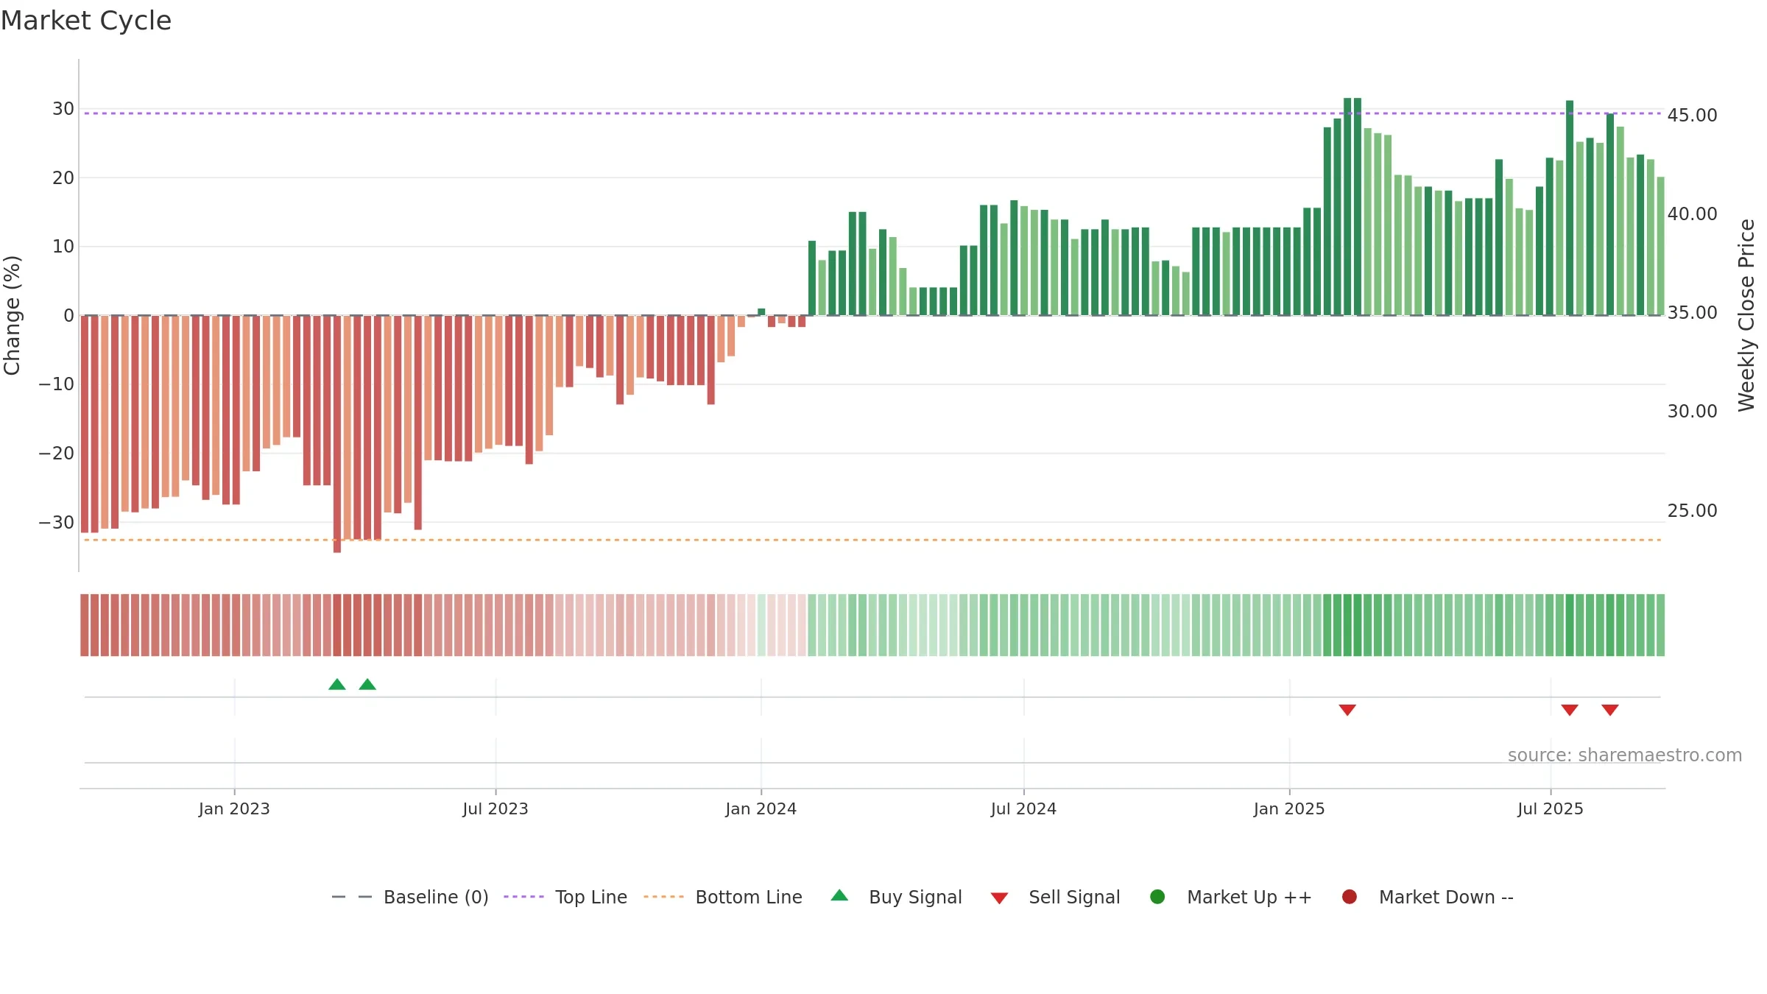The width and height of the screenshot is (1767, 994).
Task: Click the sell signal marker after Jan 2025
Action: click(1347, 710)
